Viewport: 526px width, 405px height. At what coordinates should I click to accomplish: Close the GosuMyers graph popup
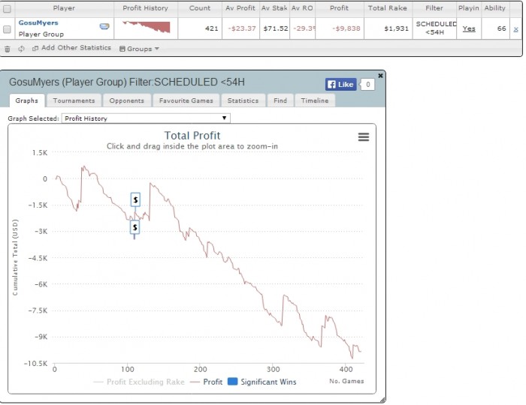coord(380,76)
